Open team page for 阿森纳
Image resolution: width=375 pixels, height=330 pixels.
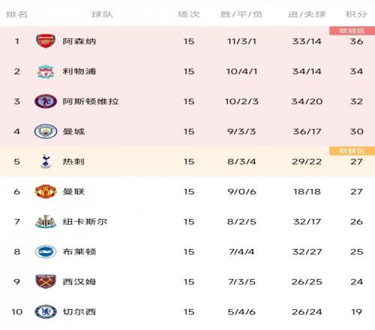tap(79, 41)
